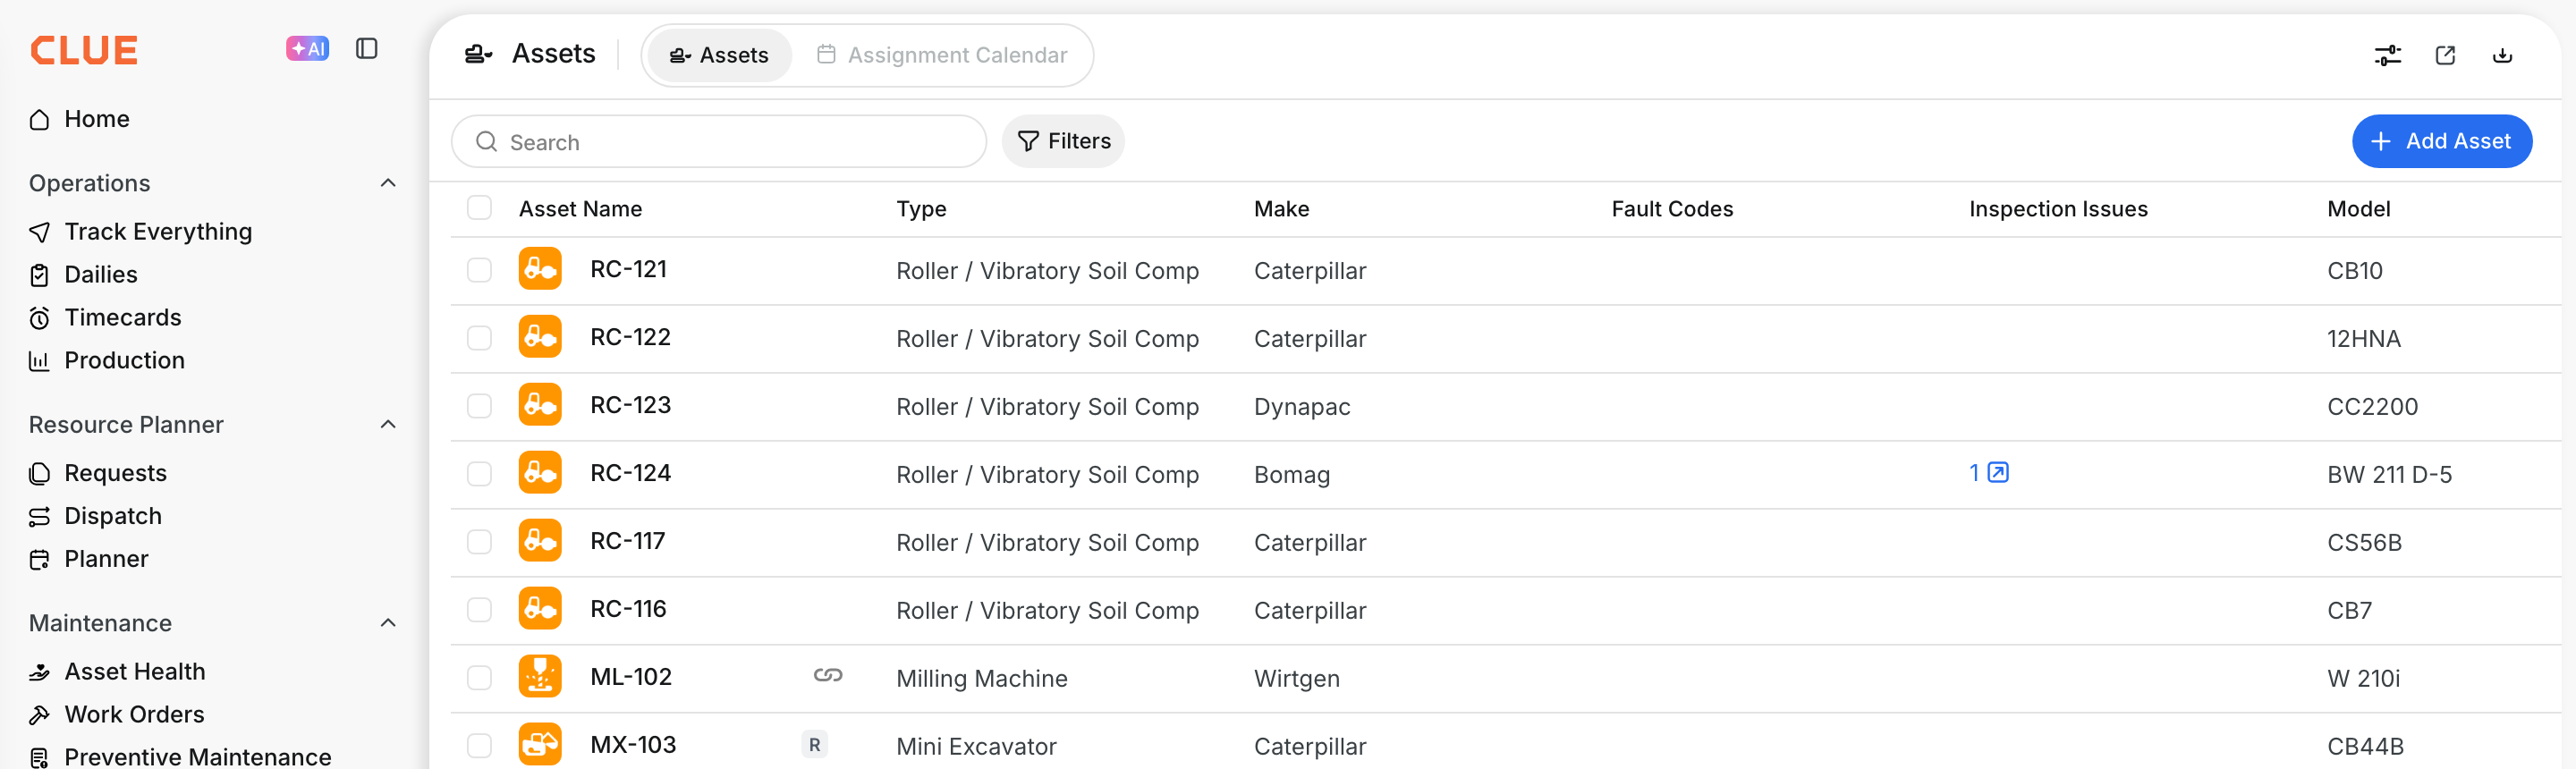Check the RC-124 row checkbox
This screenshot has height=769, width=2576.
(x=480, y=474)
